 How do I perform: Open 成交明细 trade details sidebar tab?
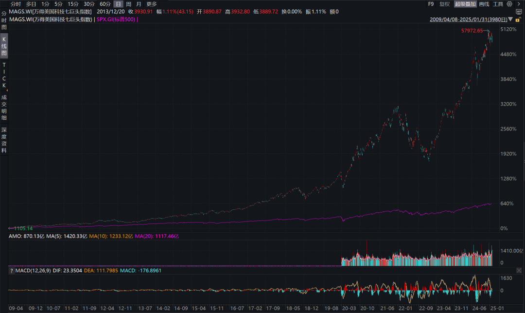tap(4, 107)
